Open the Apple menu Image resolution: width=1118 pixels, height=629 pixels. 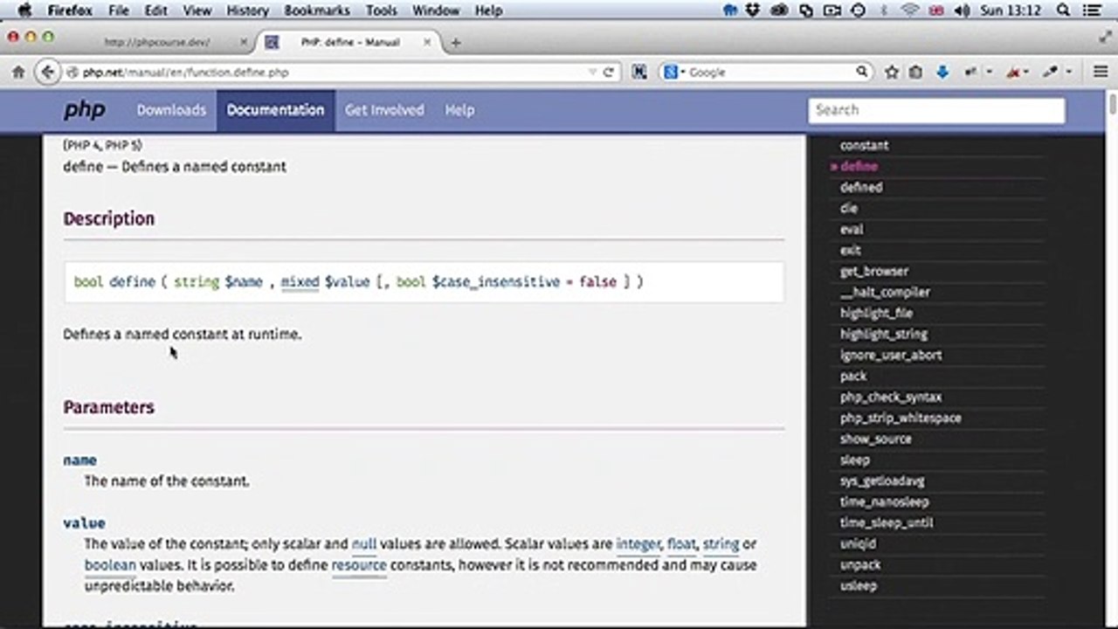(x=24, y=10)
